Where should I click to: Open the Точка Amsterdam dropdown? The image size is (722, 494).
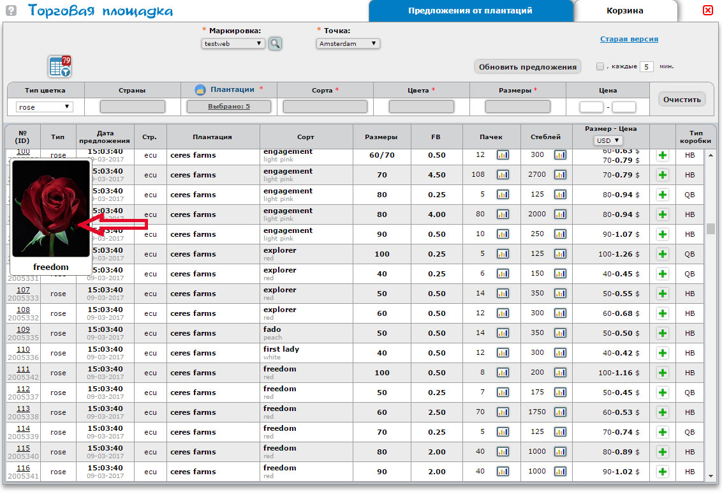[348, 43]
